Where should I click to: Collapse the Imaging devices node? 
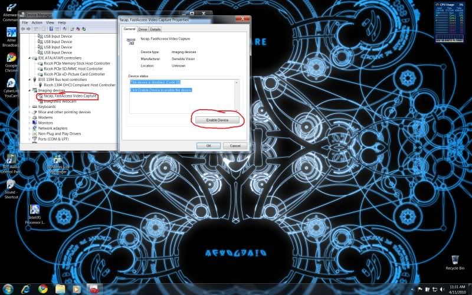29,90
